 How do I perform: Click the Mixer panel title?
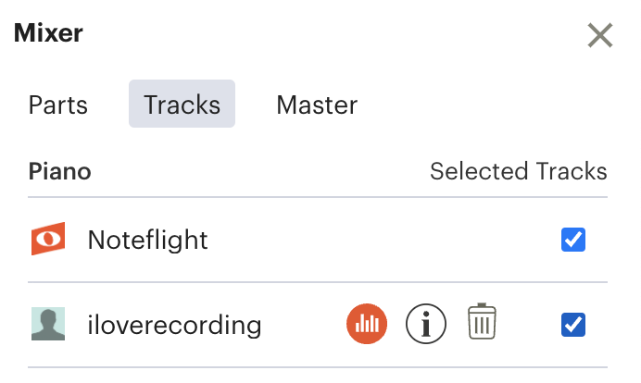48,32
